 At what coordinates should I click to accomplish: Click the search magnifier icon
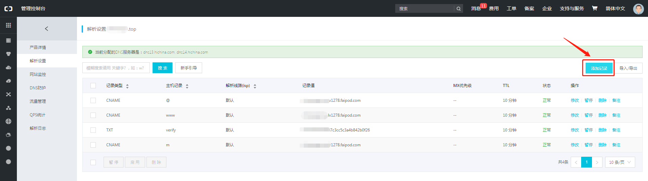458,9
